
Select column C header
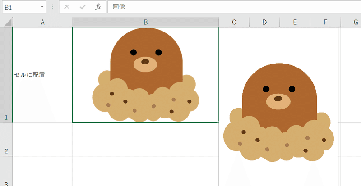pos(234,23)
